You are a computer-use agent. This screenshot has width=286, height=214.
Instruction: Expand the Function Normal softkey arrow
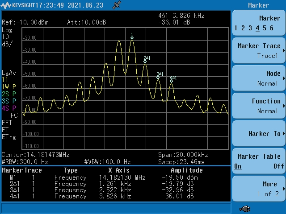click(284, 106)
